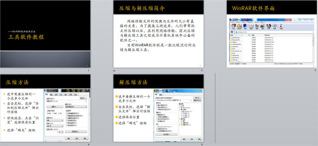The image size is (318, 146).
Task: Switch to the 高级 tab in extract dialog
Action: pos(161,95)
